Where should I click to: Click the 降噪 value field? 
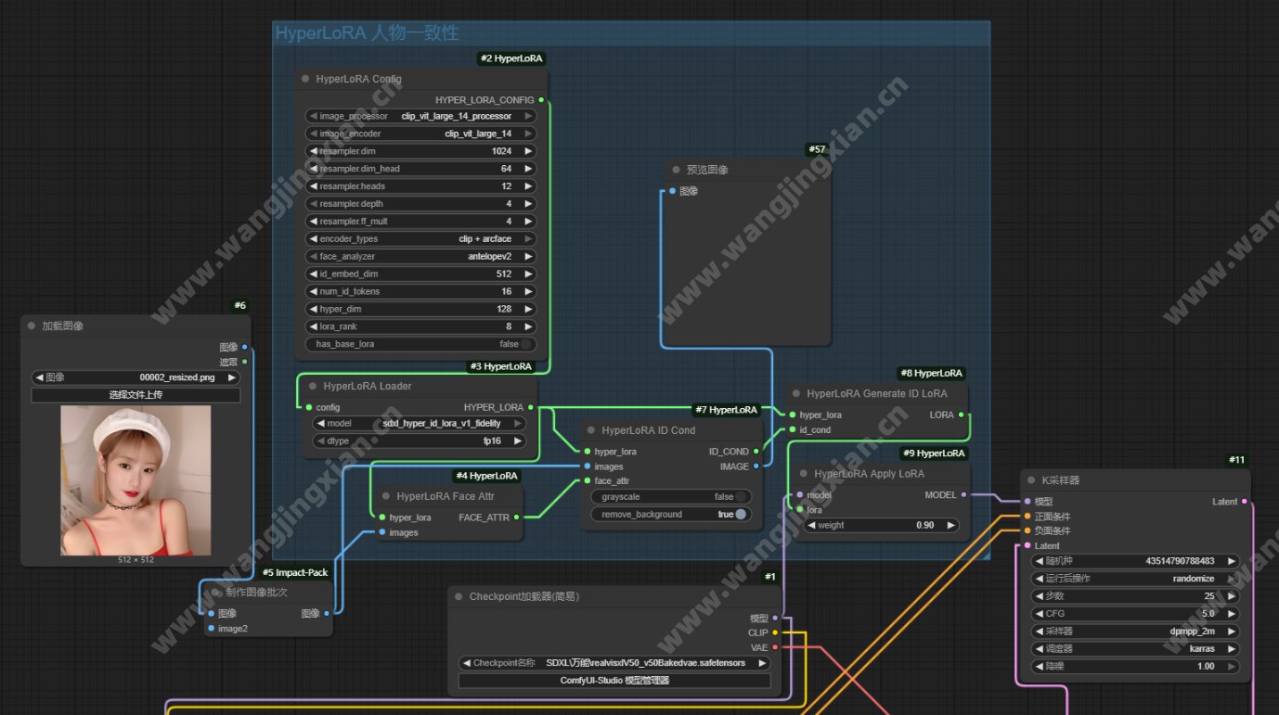1136,667
